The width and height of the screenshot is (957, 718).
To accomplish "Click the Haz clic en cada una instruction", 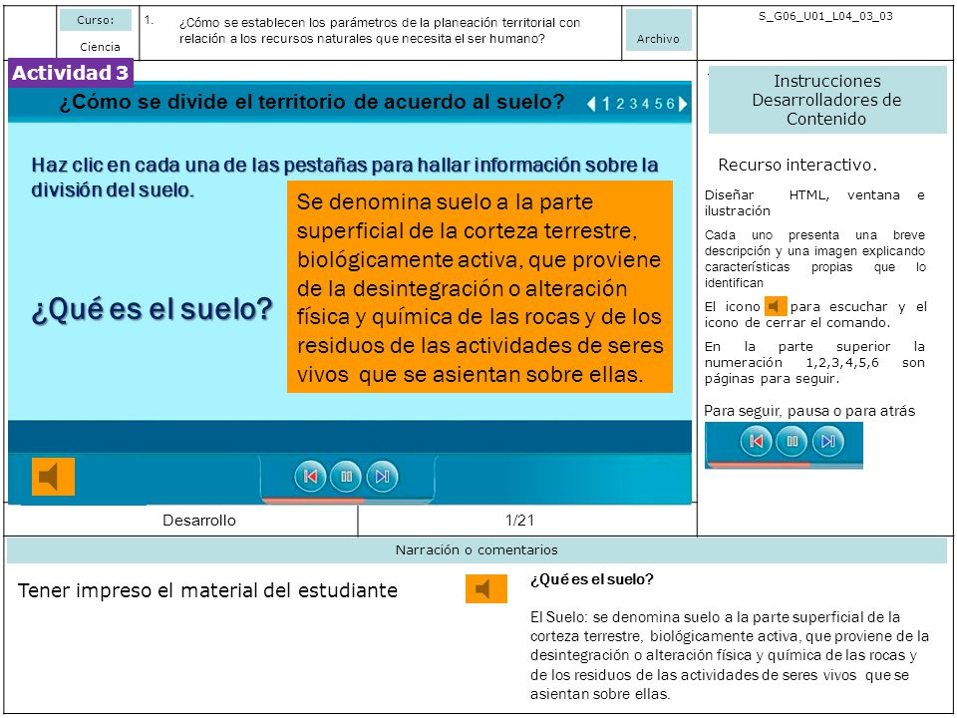I will click(x=345, y=178).
